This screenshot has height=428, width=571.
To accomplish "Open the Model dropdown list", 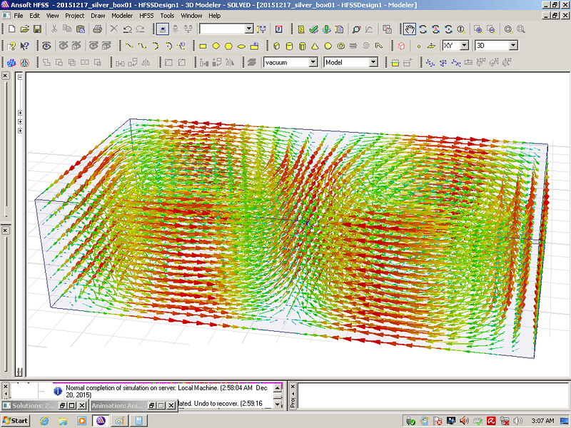I will pos(373,63).
